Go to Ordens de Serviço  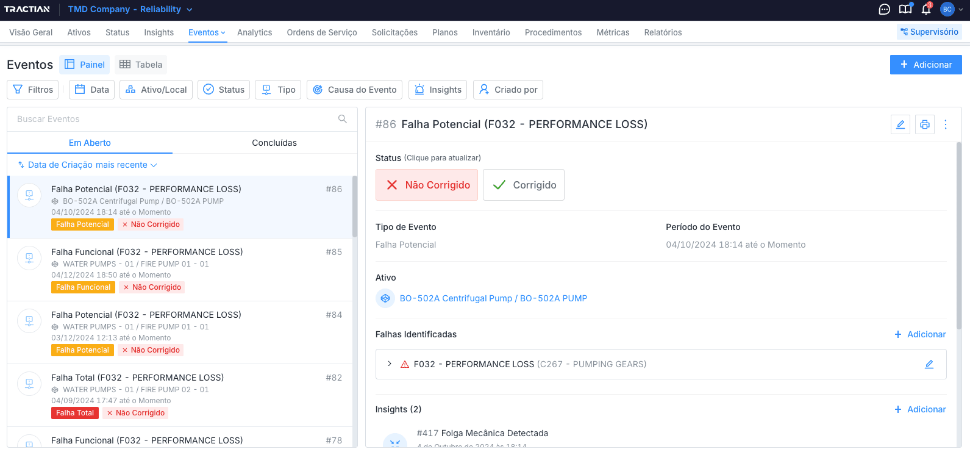click(322, 32)
